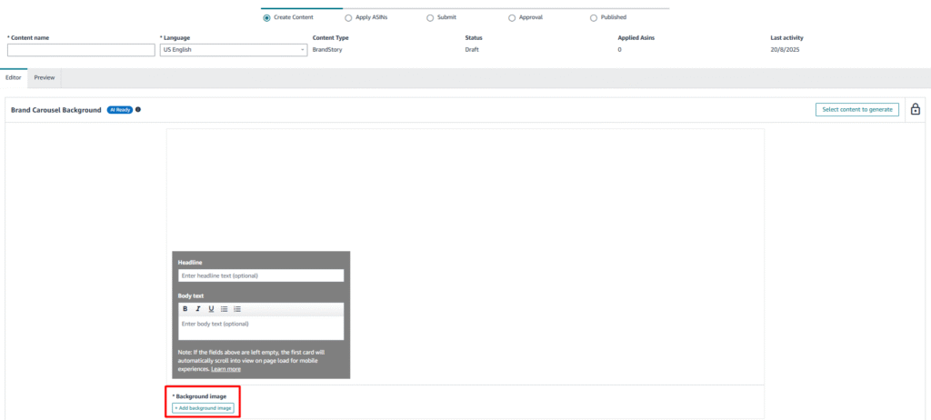Click the Add background image button
Viewport: 931px width, 420px height.
pos(203,408)
